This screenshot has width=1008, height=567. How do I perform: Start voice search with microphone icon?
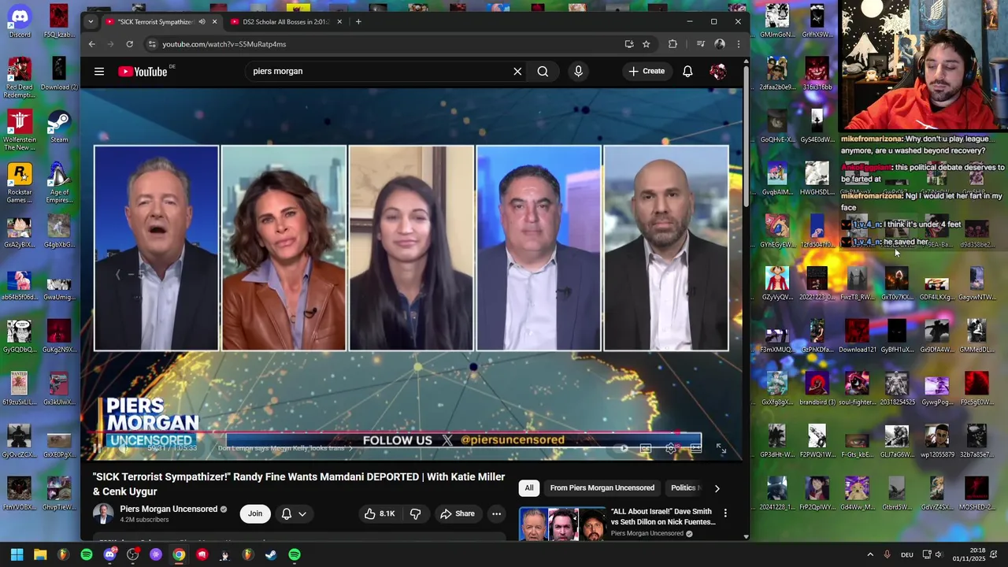point(578,72)
